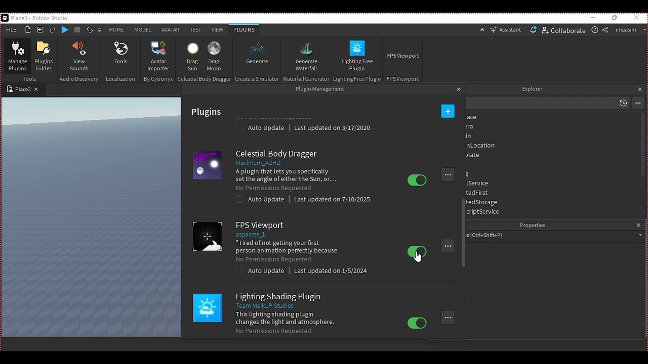This screenshot has width=648, height=364.
Task: Start playtest with the blue Play icon
Action: pos(65,30)
